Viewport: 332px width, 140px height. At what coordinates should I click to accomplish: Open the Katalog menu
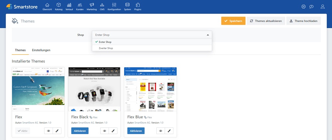pyautogui.click(x=59, y=7)
